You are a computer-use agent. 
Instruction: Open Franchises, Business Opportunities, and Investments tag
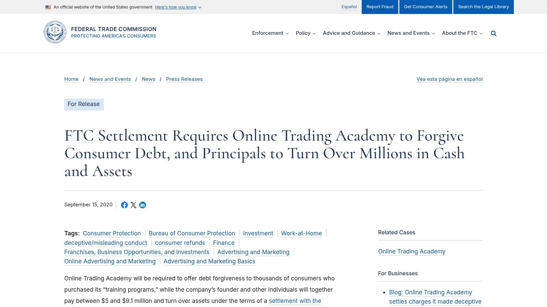tap(137, 252)
